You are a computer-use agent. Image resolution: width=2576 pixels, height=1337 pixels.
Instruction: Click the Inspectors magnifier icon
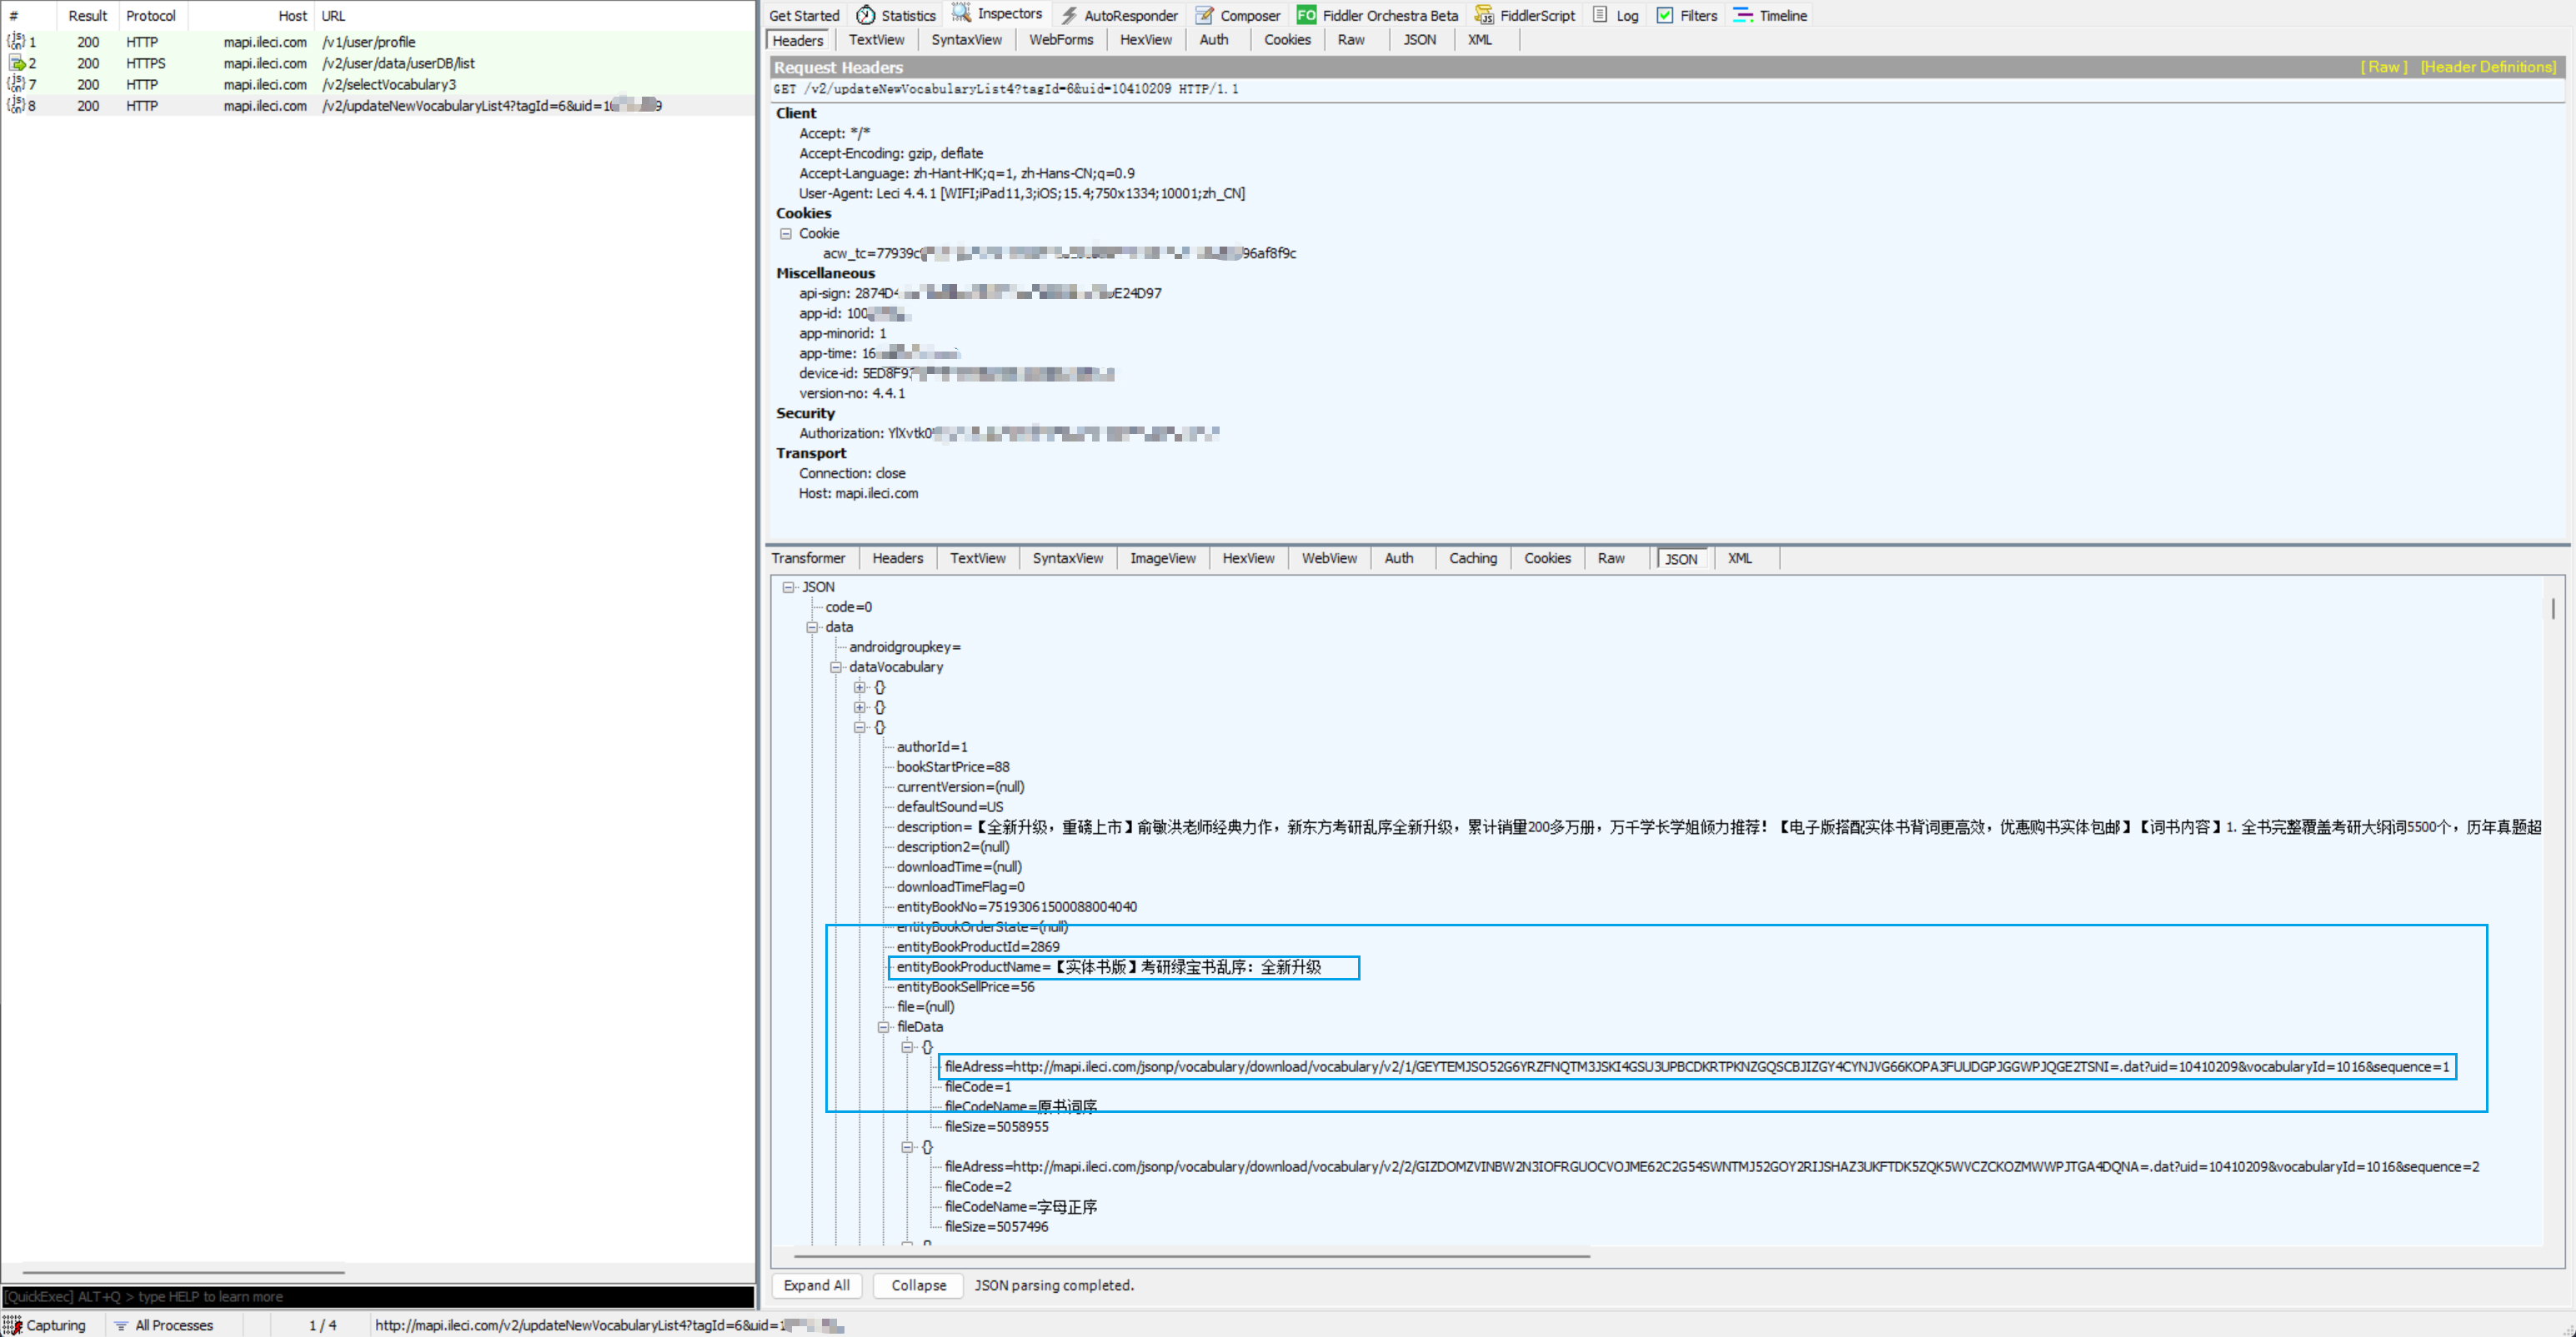coord(961,13)
